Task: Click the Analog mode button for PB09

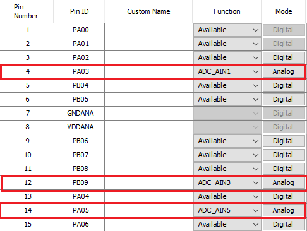Action: click(284, 182)
